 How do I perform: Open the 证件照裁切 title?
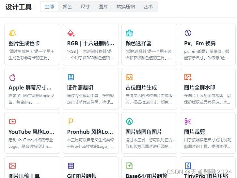coord(80,88)
